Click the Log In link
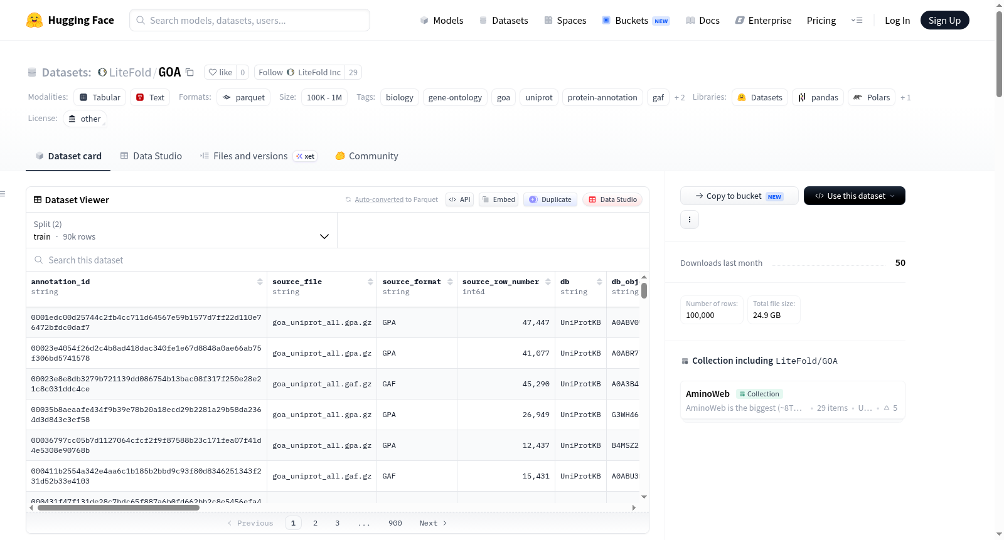 (x=897, y=21)
